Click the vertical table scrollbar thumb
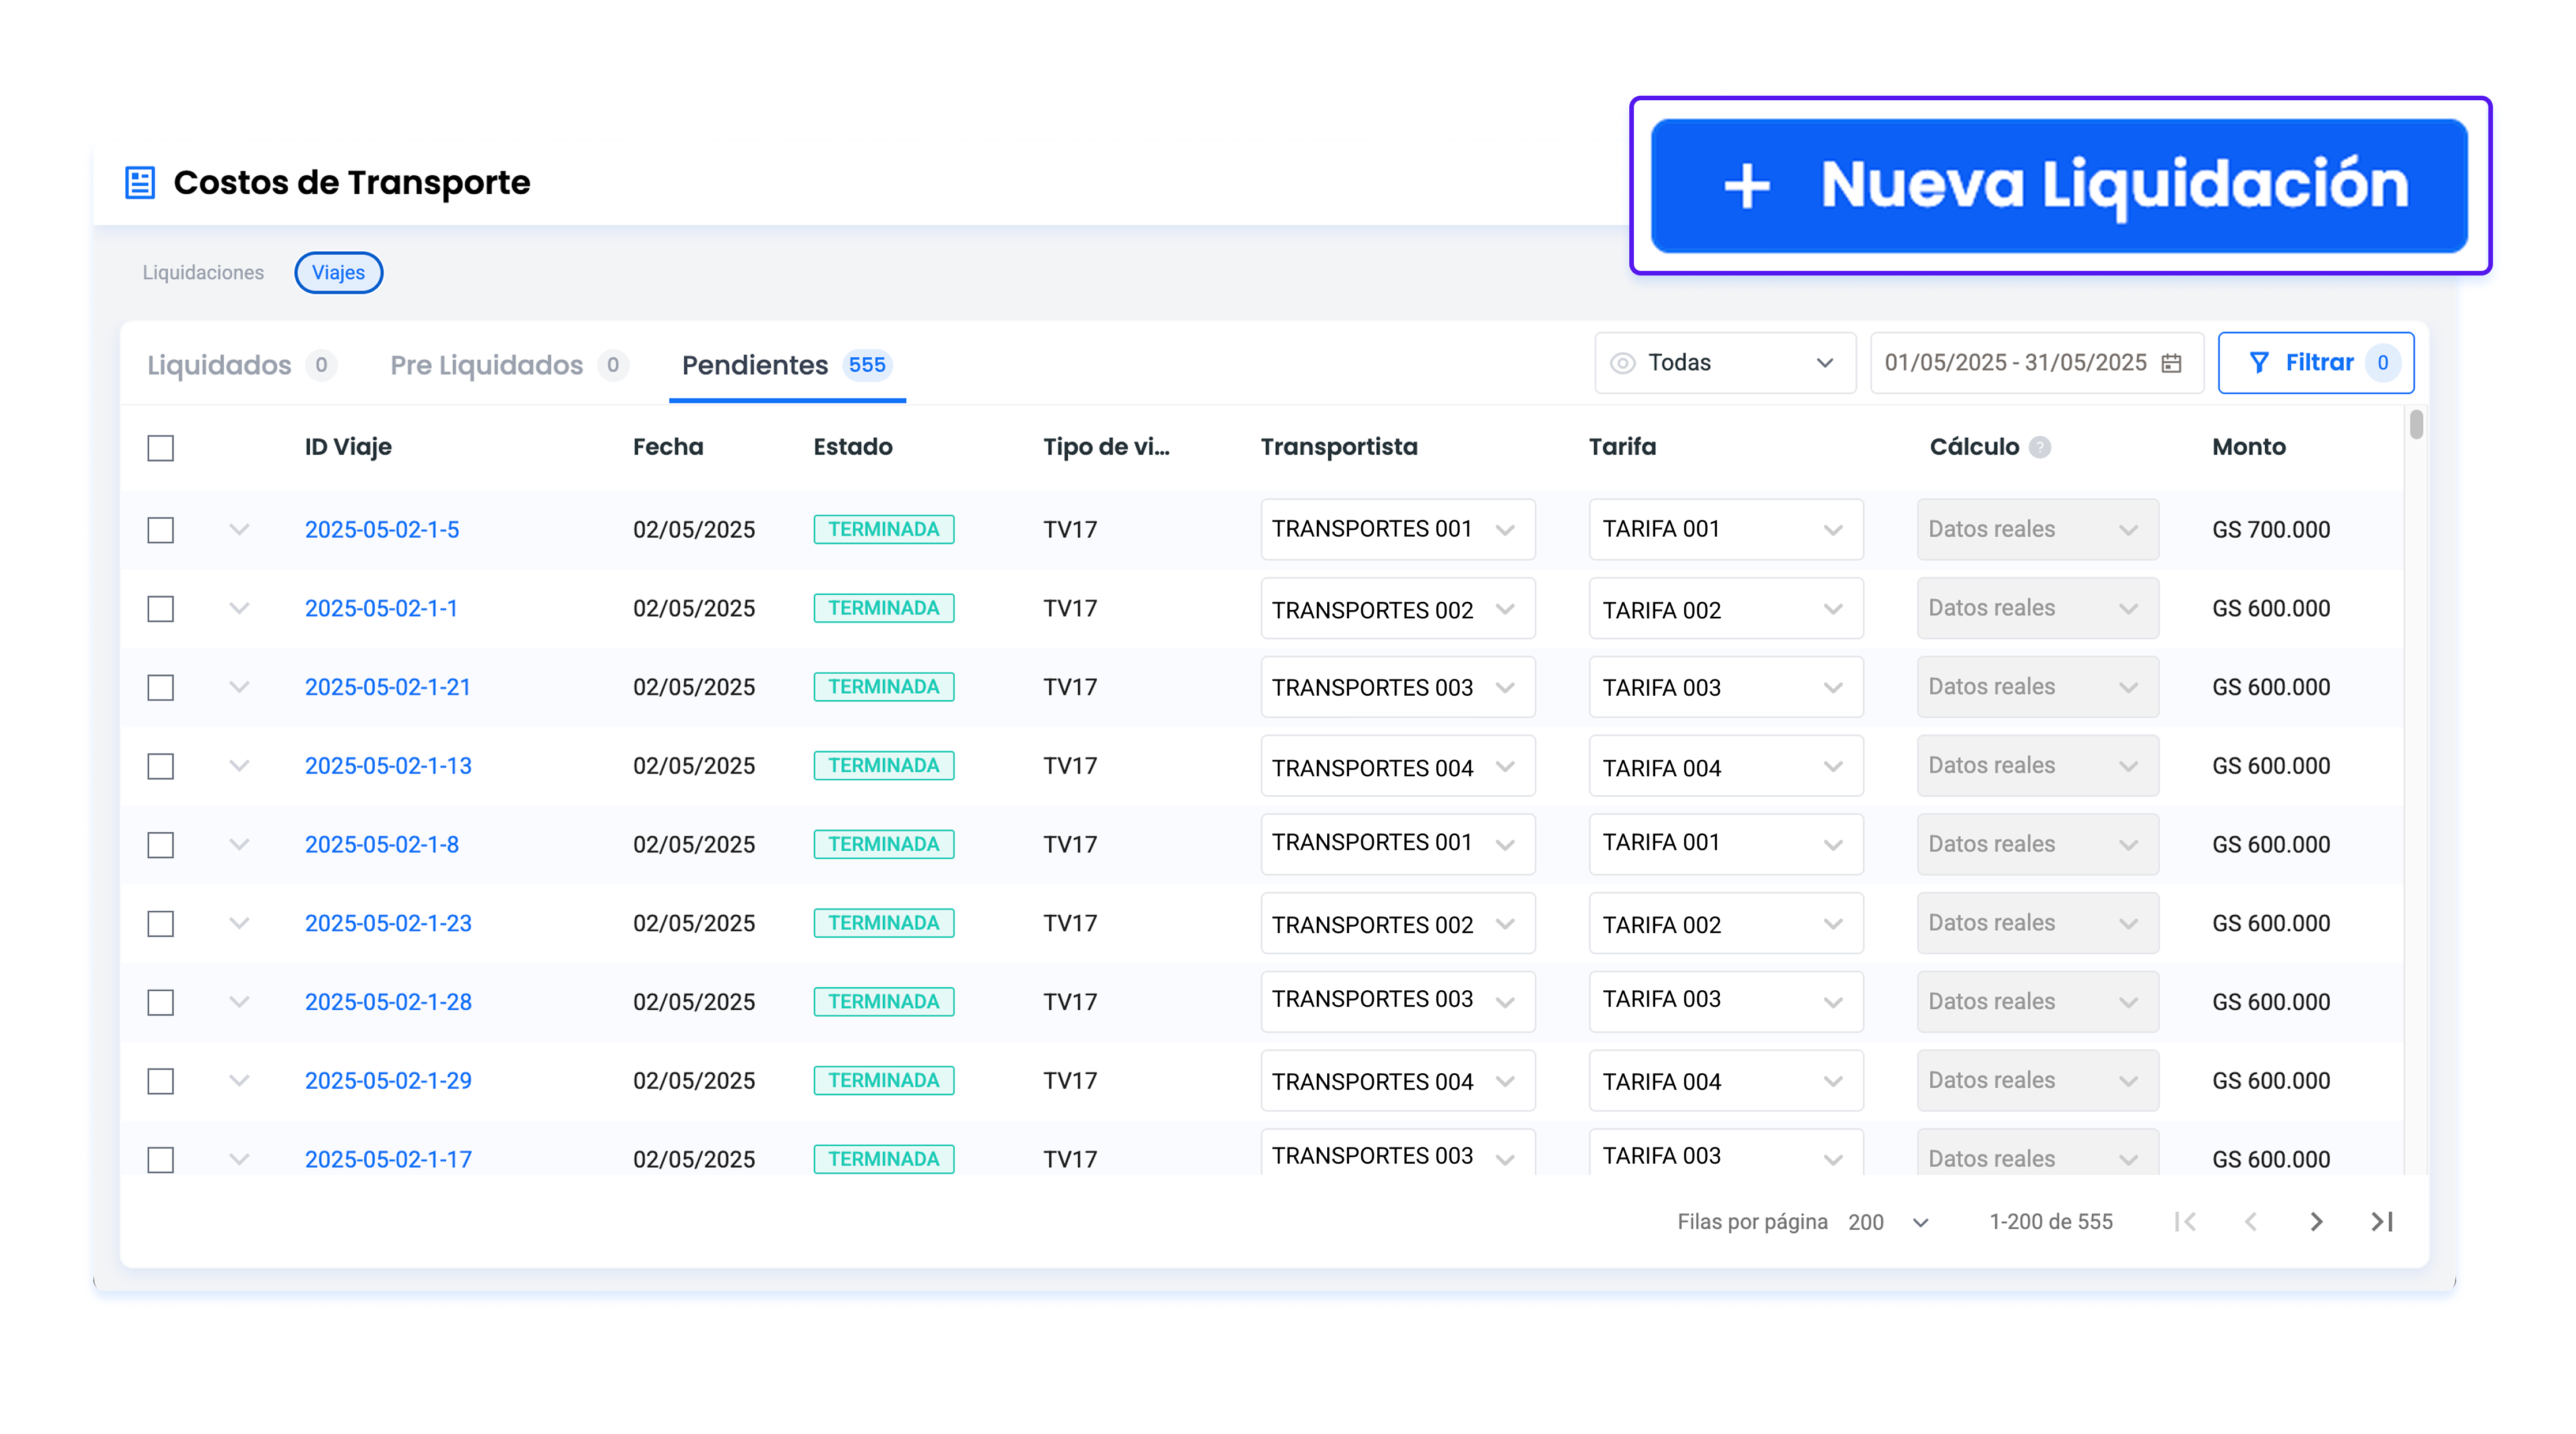 click(2416, 425)
